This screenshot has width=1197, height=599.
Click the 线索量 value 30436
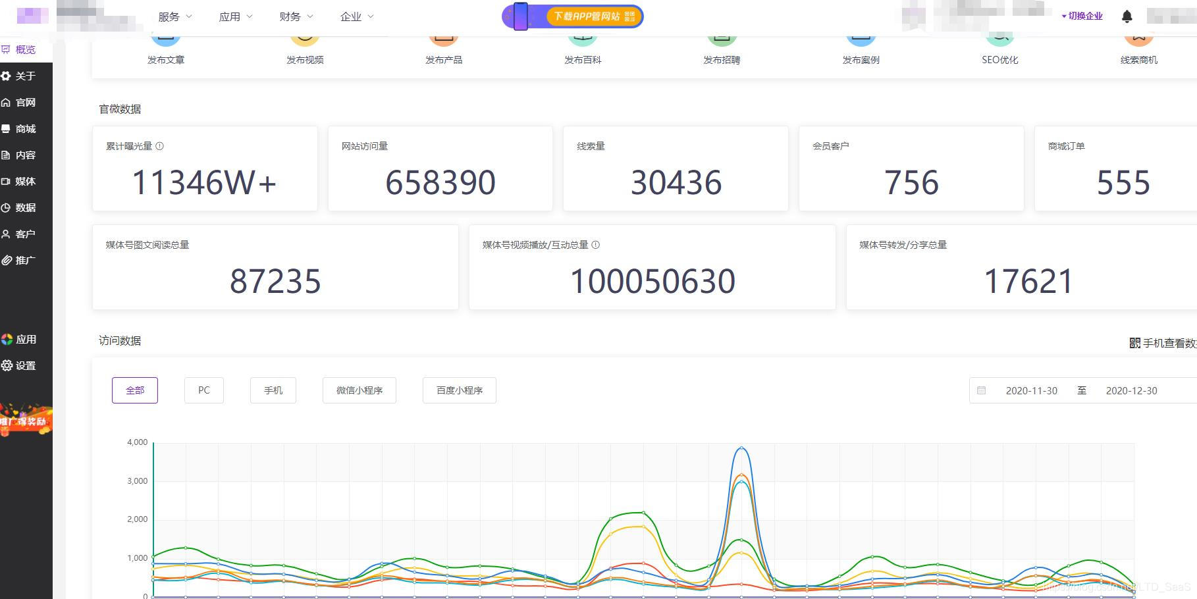(x=676, y=182)
